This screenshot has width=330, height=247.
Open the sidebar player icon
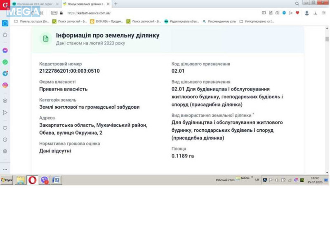pyautogui.click(x=5, y=101)
